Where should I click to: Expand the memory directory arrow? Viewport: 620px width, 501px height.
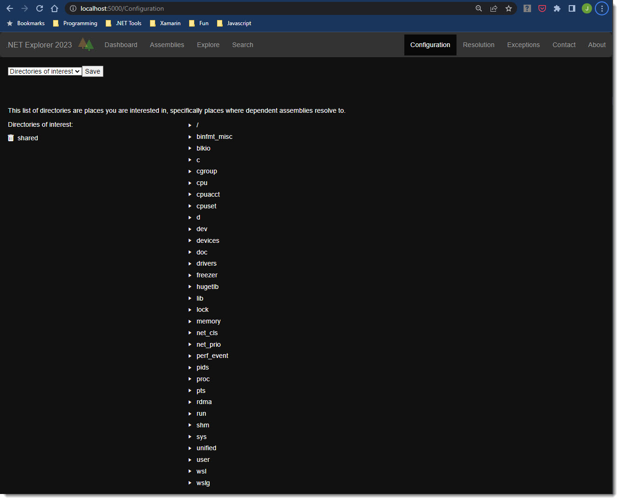click(190, 322)
